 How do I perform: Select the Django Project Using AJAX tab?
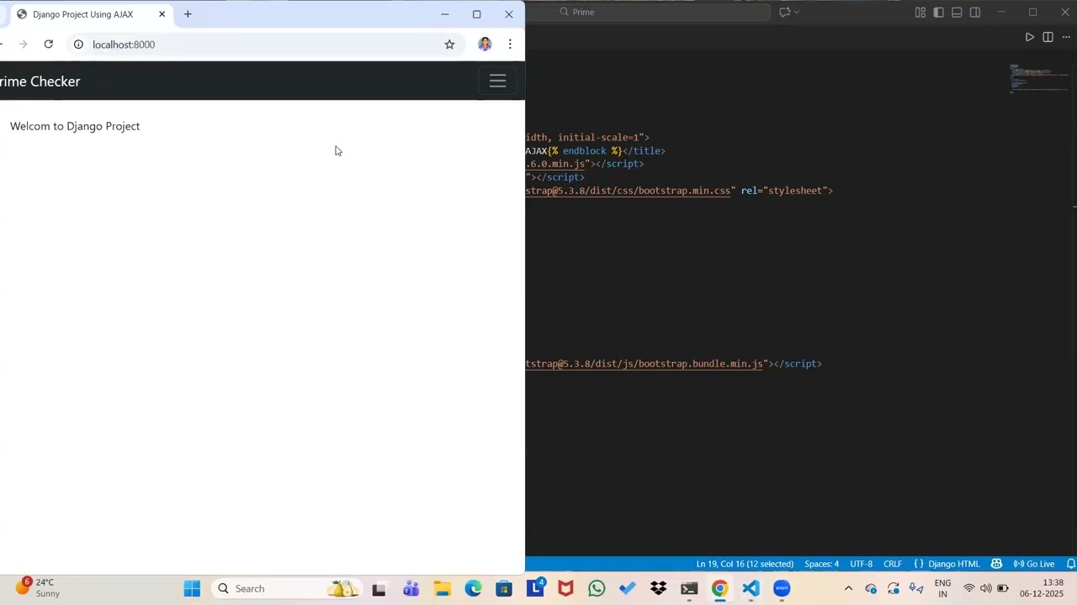point(90,14)
